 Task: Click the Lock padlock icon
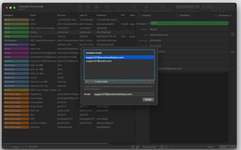click(96, 7)
